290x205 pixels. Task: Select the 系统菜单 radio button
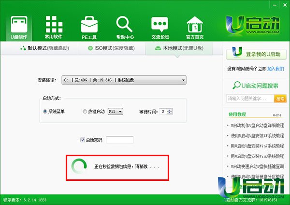click(45, 111)
